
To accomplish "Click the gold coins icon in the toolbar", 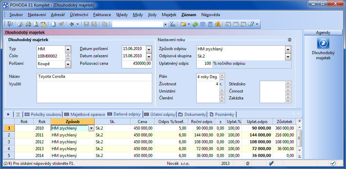I will [x=218, y=24].
